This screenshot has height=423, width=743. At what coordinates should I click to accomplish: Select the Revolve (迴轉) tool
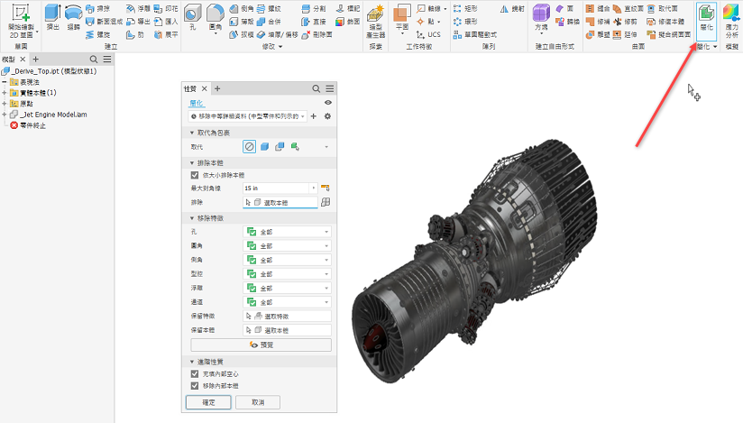[73, 17]
